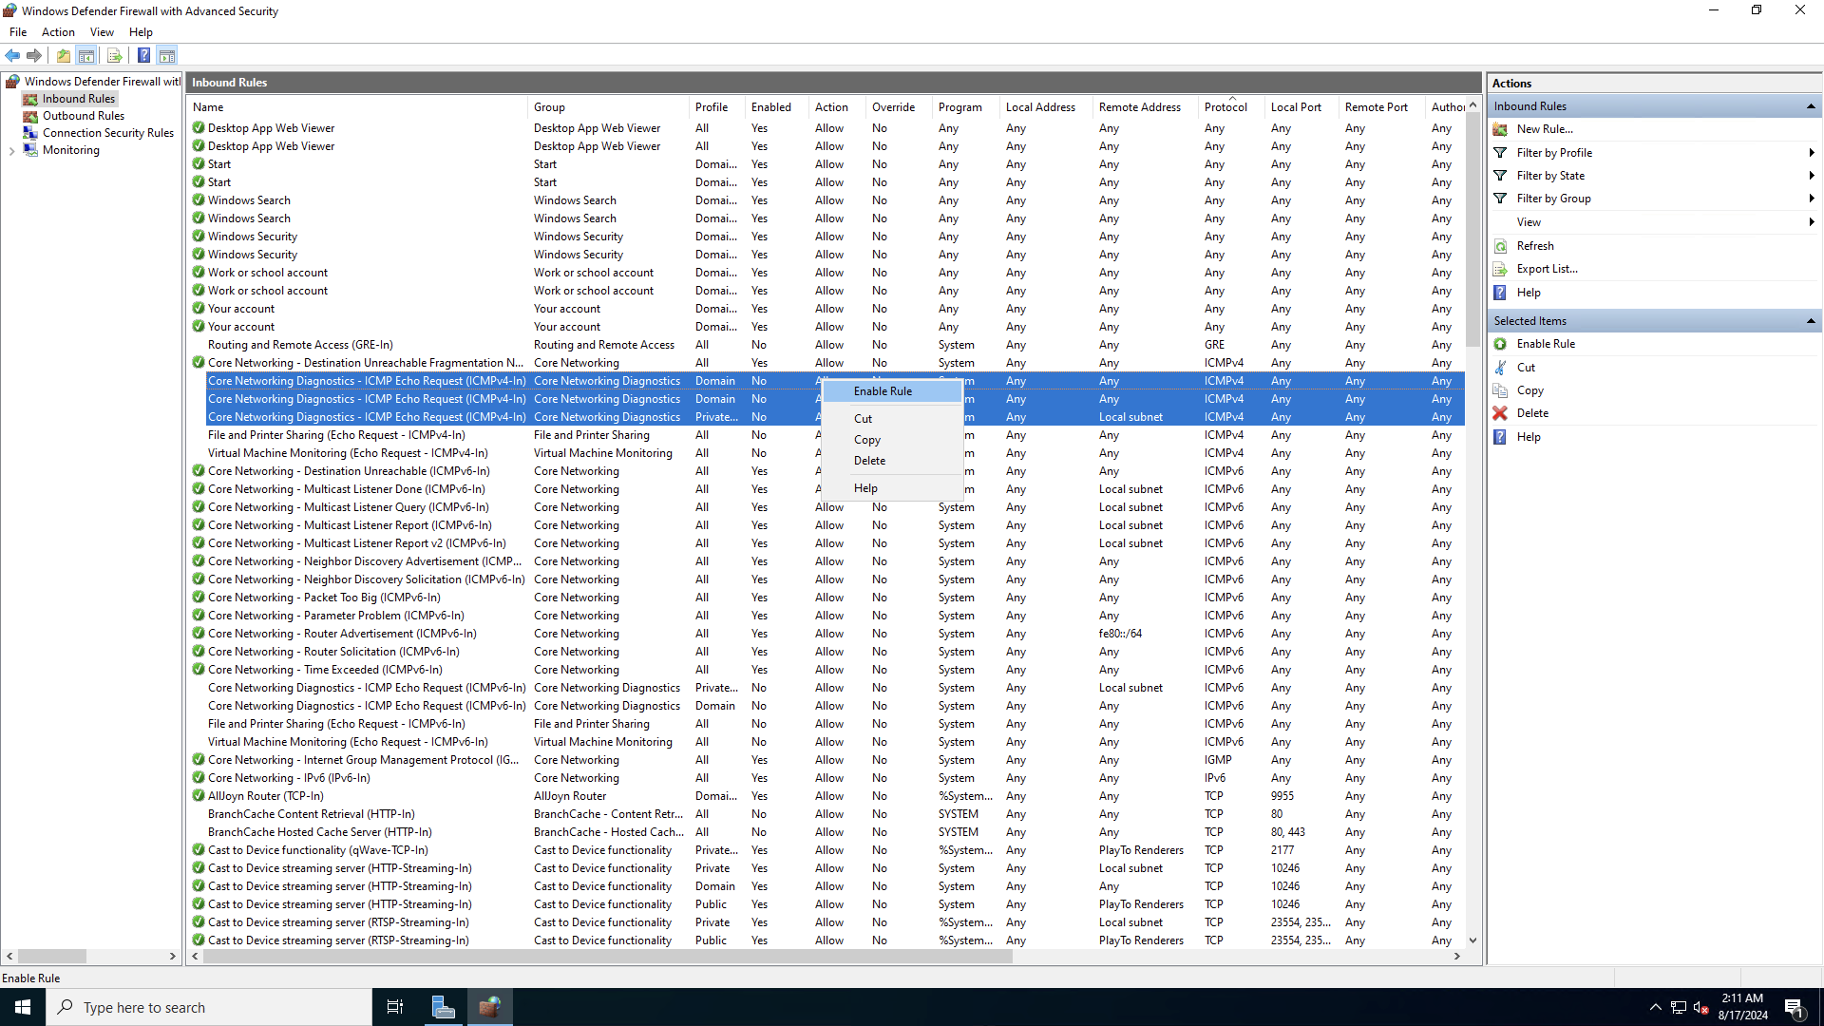Screen dimensions: 1824x1026
Task: Open the Filter by Profile submenu arrow
Action: point(1811,153)
